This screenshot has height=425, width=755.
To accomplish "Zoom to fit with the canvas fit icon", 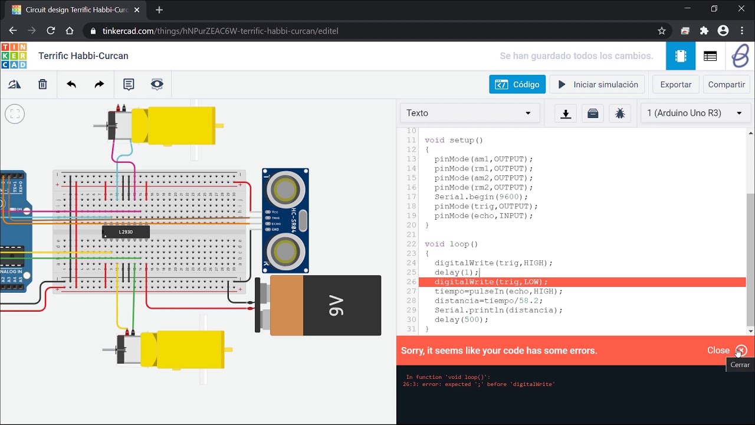I will coord(15,113).
